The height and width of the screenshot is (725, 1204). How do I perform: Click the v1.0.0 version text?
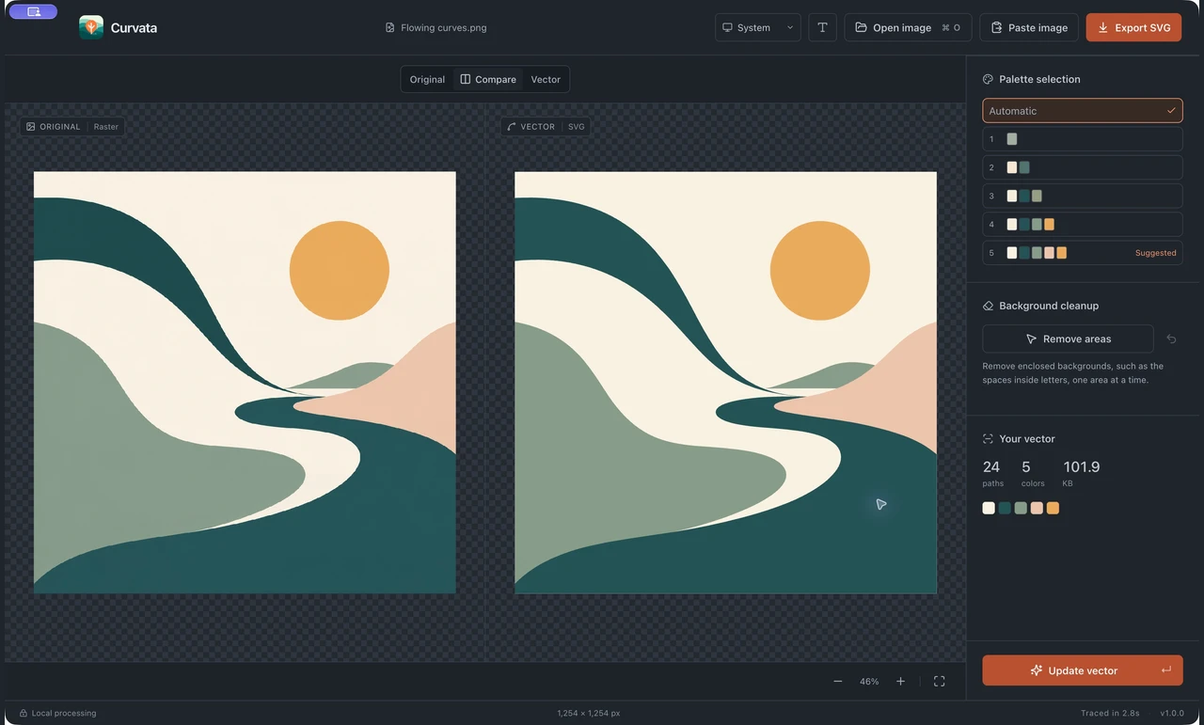point(1171,713)
